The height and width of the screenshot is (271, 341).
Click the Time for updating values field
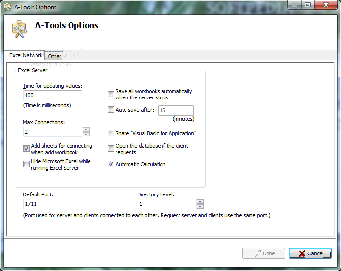point(53,95)
